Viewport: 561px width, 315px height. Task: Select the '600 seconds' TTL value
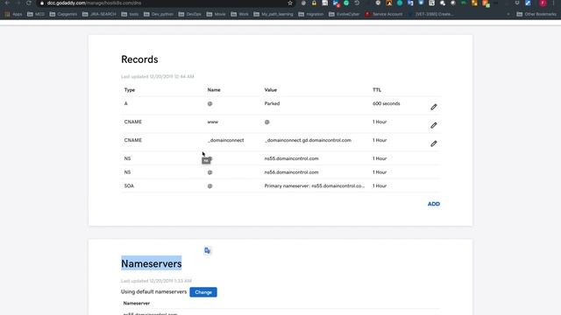coord(386,103)
